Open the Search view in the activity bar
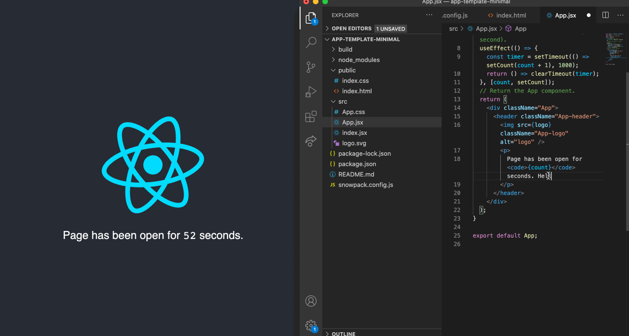This screenshot has width=629, height=336. (311, 43)
